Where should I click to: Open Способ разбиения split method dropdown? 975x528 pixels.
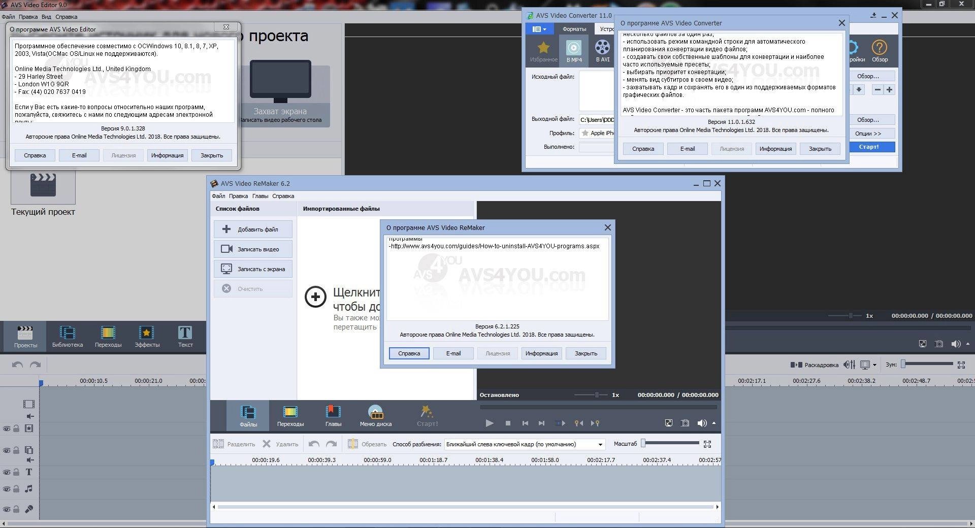point(525,444)
